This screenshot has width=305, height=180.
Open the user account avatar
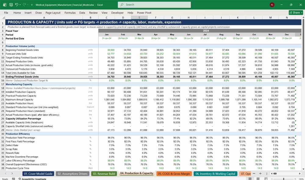pos(272,5)
